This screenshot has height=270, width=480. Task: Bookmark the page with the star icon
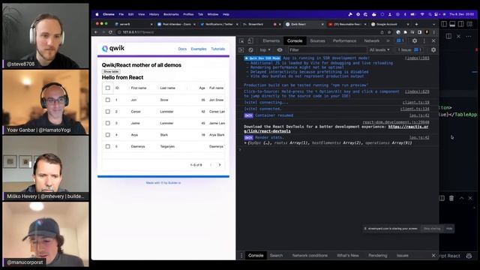[389, 32]
